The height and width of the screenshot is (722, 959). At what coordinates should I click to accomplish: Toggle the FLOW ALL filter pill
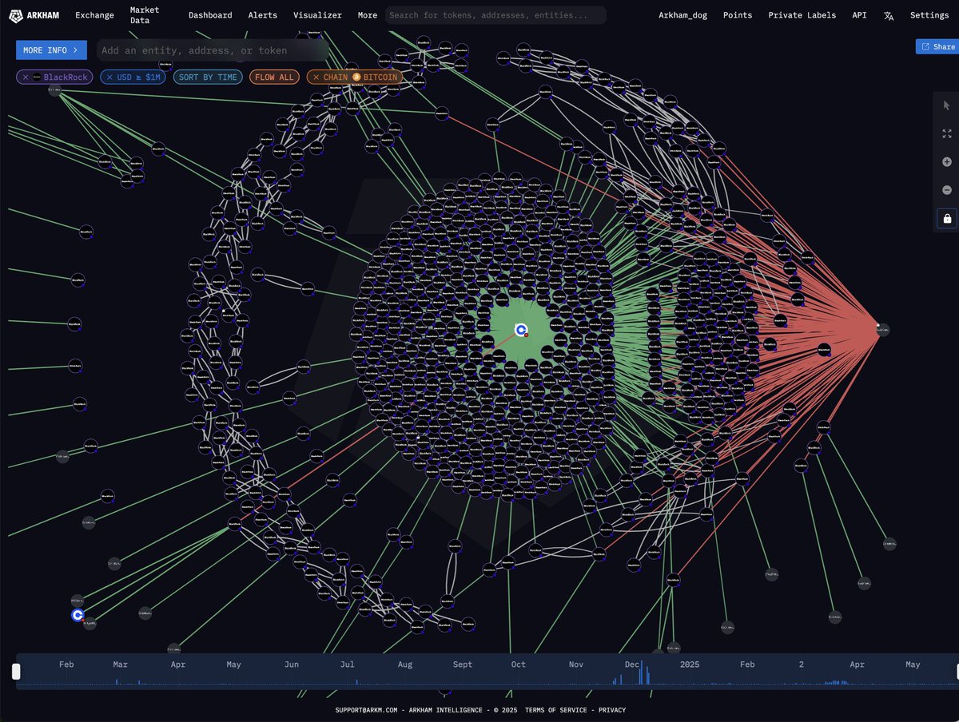274,77
